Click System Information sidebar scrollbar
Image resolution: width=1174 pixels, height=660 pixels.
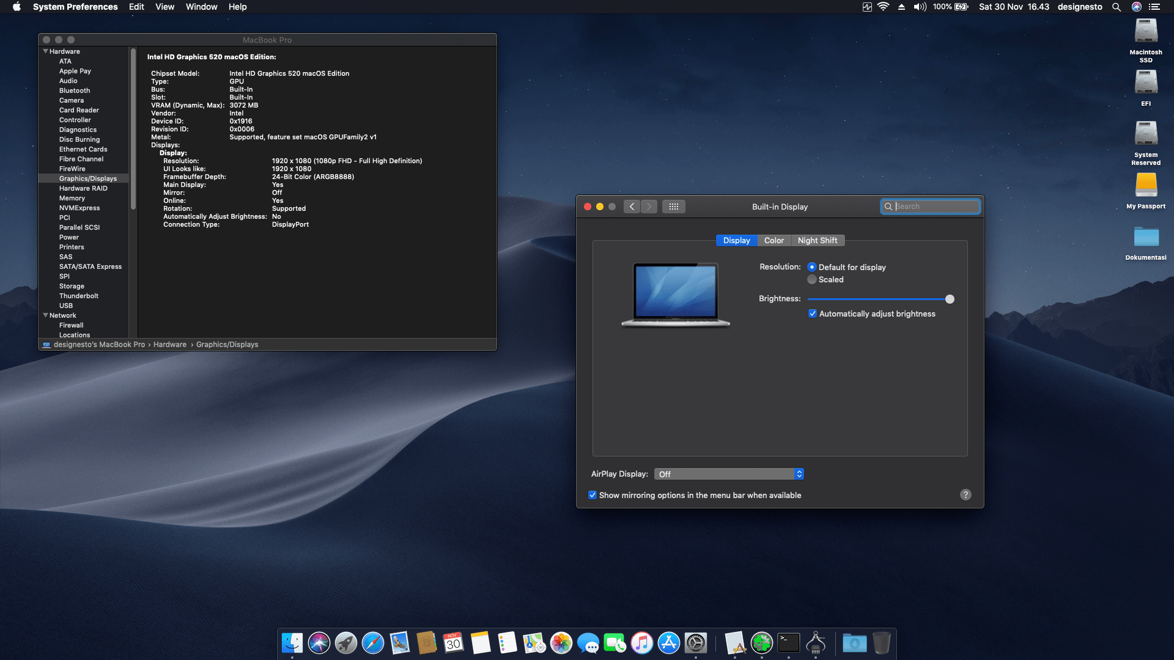tap(133, 128)
